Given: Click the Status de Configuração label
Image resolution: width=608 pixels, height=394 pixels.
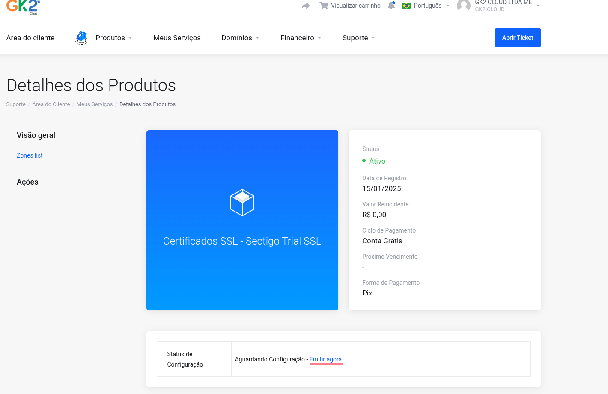Looking at the screenshot, I should coord(185,359).
